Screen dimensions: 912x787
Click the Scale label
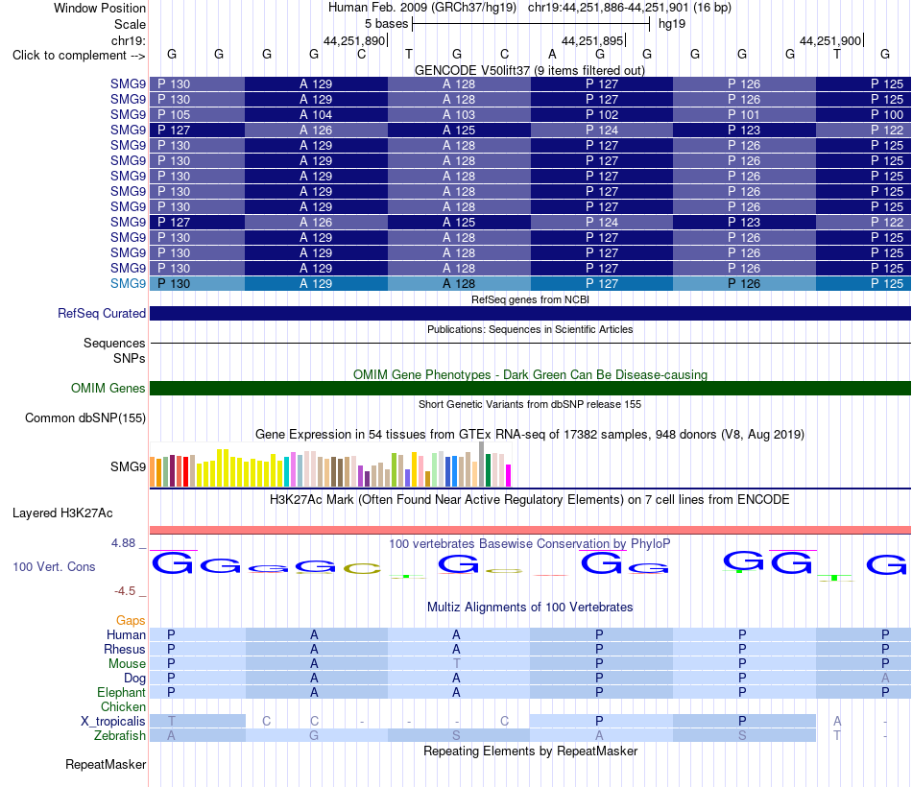coord(130,24)
